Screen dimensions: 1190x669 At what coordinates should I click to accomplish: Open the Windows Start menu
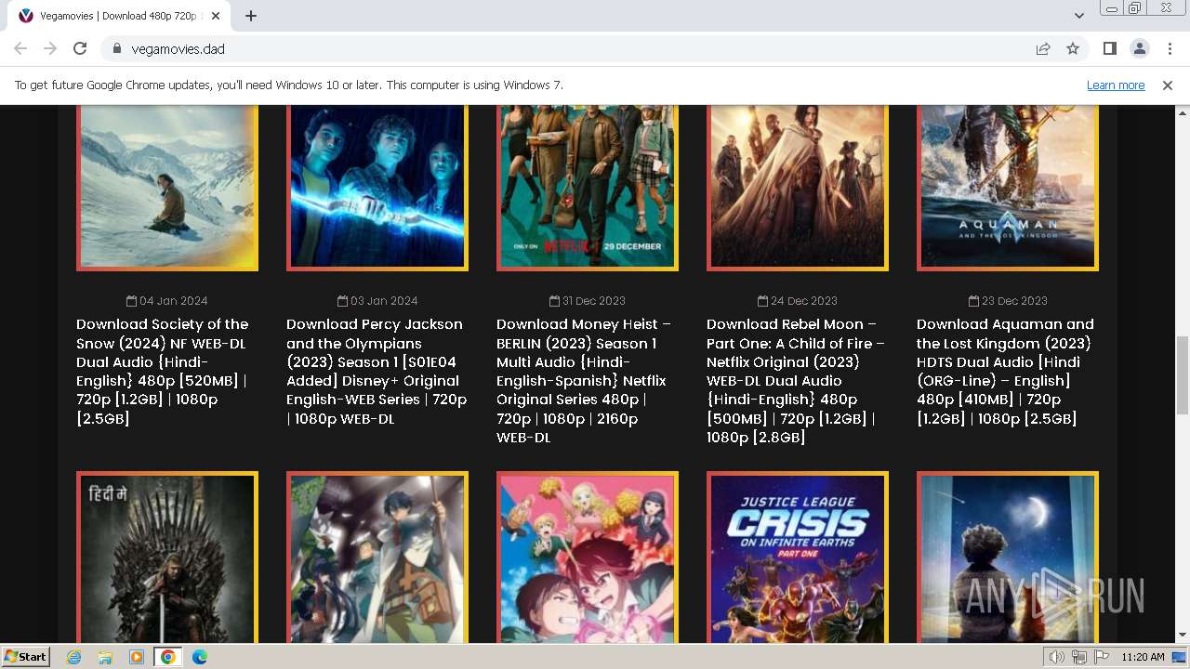[26, 657]
